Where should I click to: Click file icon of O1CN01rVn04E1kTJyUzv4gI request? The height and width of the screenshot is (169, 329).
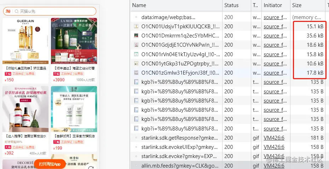(137, 54)
